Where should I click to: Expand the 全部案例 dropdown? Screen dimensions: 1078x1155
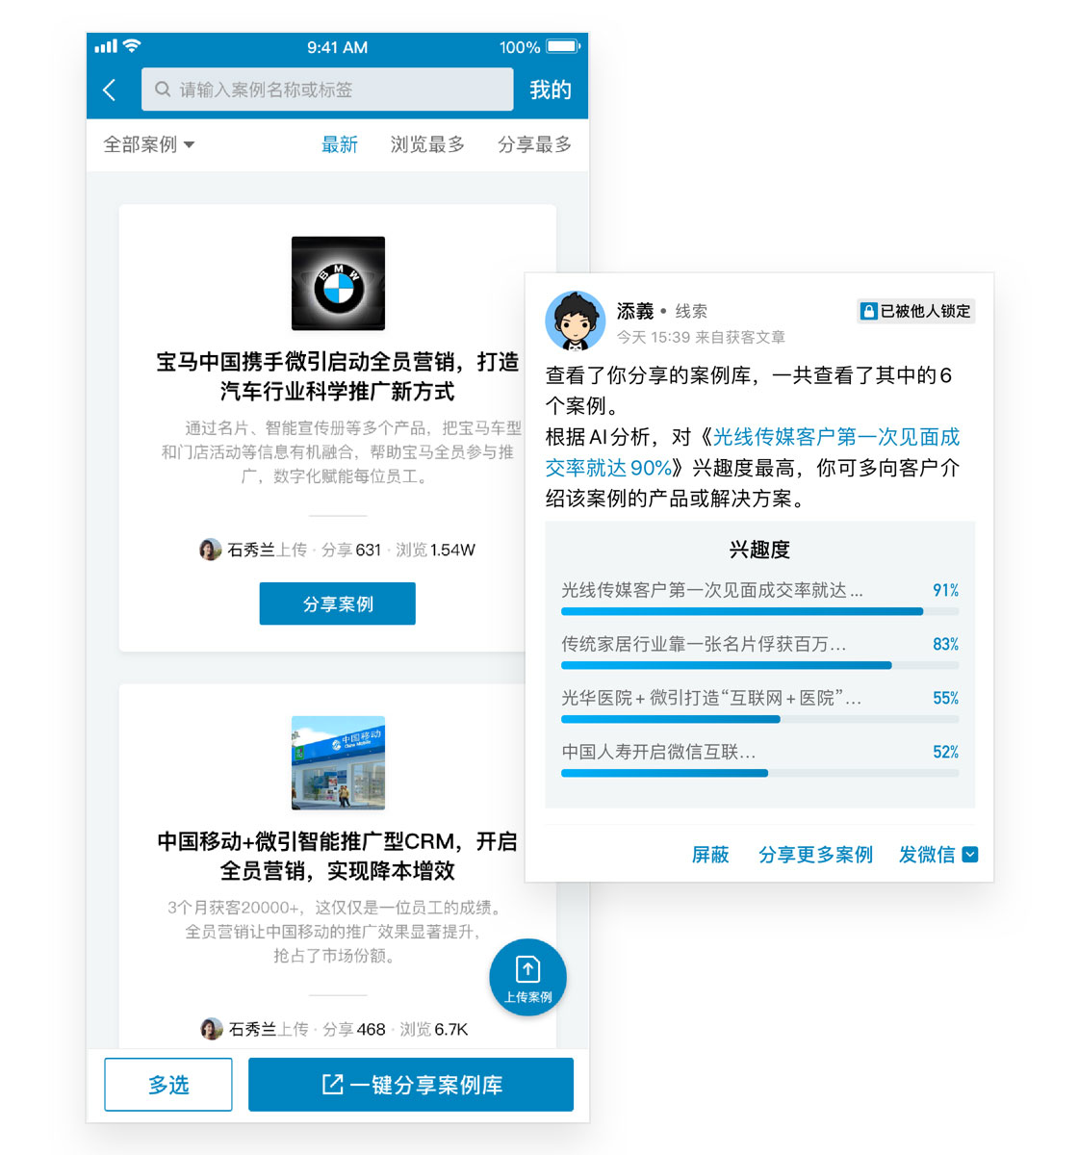[x=149, y=144]
